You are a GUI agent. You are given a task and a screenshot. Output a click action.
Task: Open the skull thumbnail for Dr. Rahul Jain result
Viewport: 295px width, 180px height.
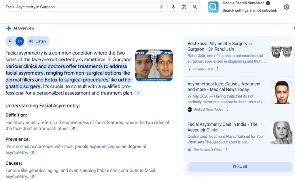click(281, 52)
